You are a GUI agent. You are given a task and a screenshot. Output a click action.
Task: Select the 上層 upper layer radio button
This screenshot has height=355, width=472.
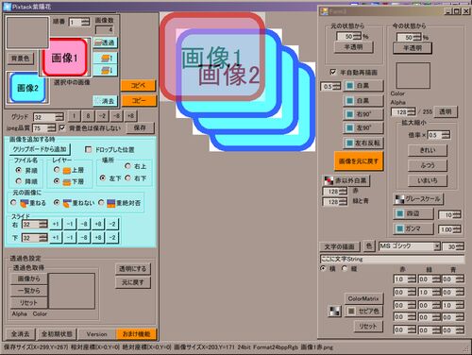click(57, 170)
